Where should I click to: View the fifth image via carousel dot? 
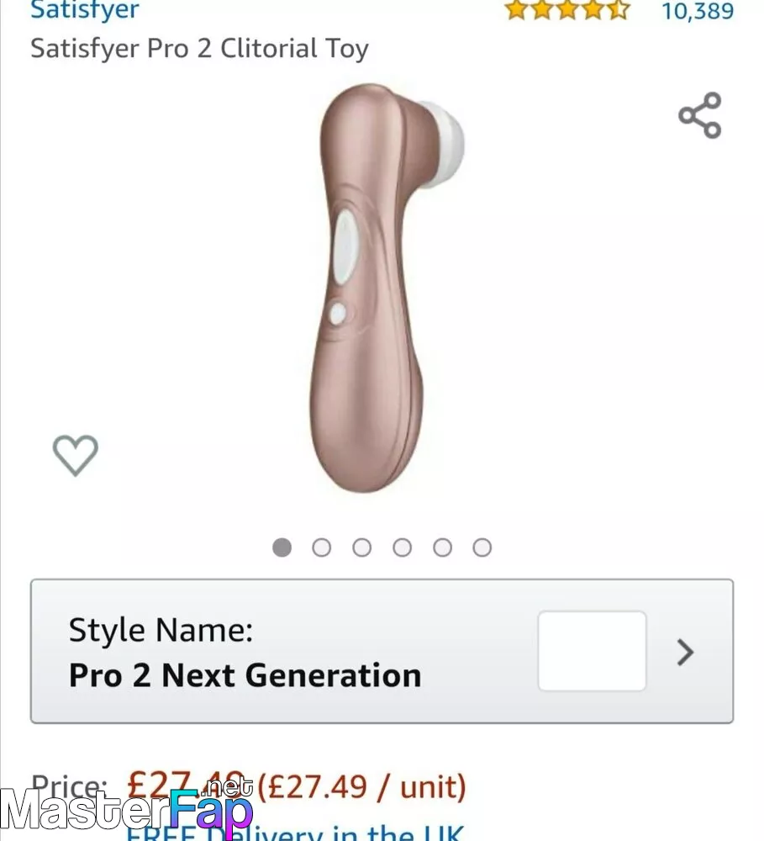[442, 547]
